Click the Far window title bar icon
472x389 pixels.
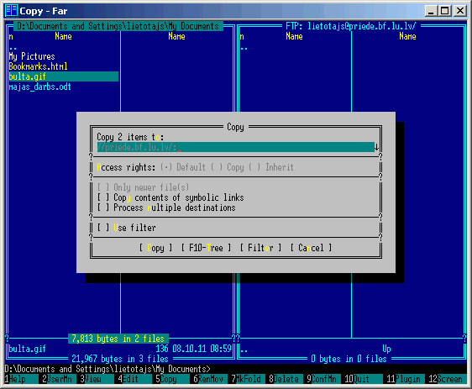(x=12, y=11)
